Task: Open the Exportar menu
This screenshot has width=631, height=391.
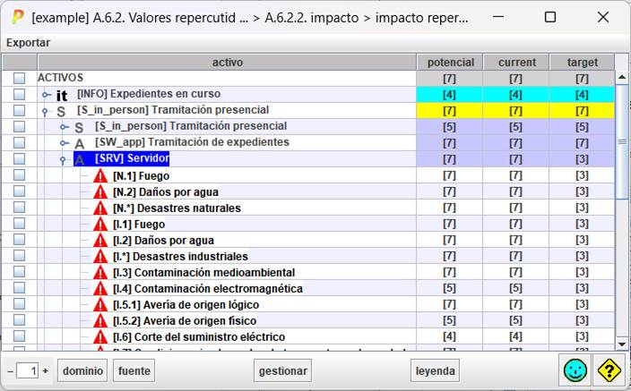Action: [28, 43]
